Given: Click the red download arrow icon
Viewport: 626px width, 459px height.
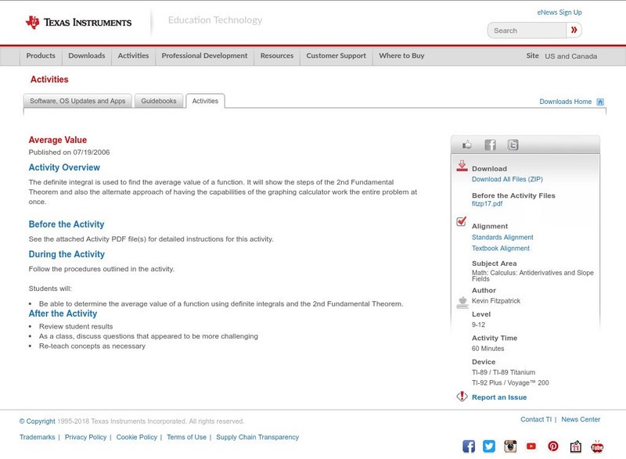Looking at the screenshot, I should [462, 166].
